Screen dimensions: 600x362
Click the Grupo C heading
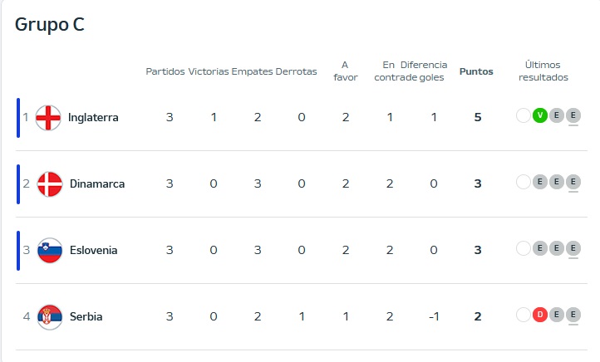pos(50,25)
